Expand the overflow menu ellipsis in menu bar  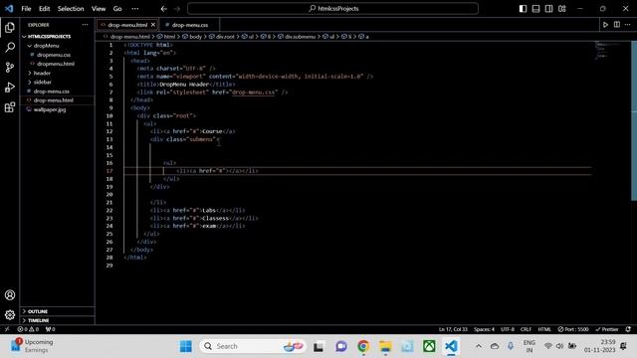pyautogui.click(x=135, y=9)
